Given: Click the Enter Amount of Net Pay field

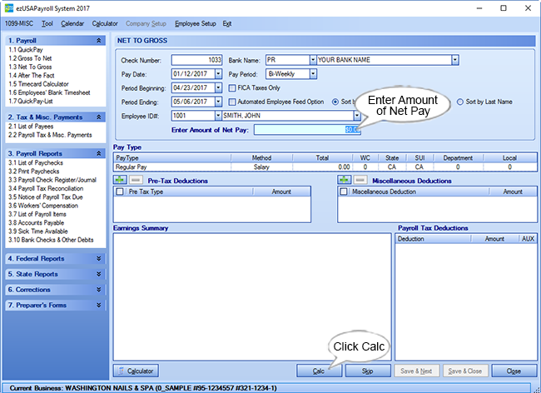Looking at the screenshot, I should tap(308, 129).
